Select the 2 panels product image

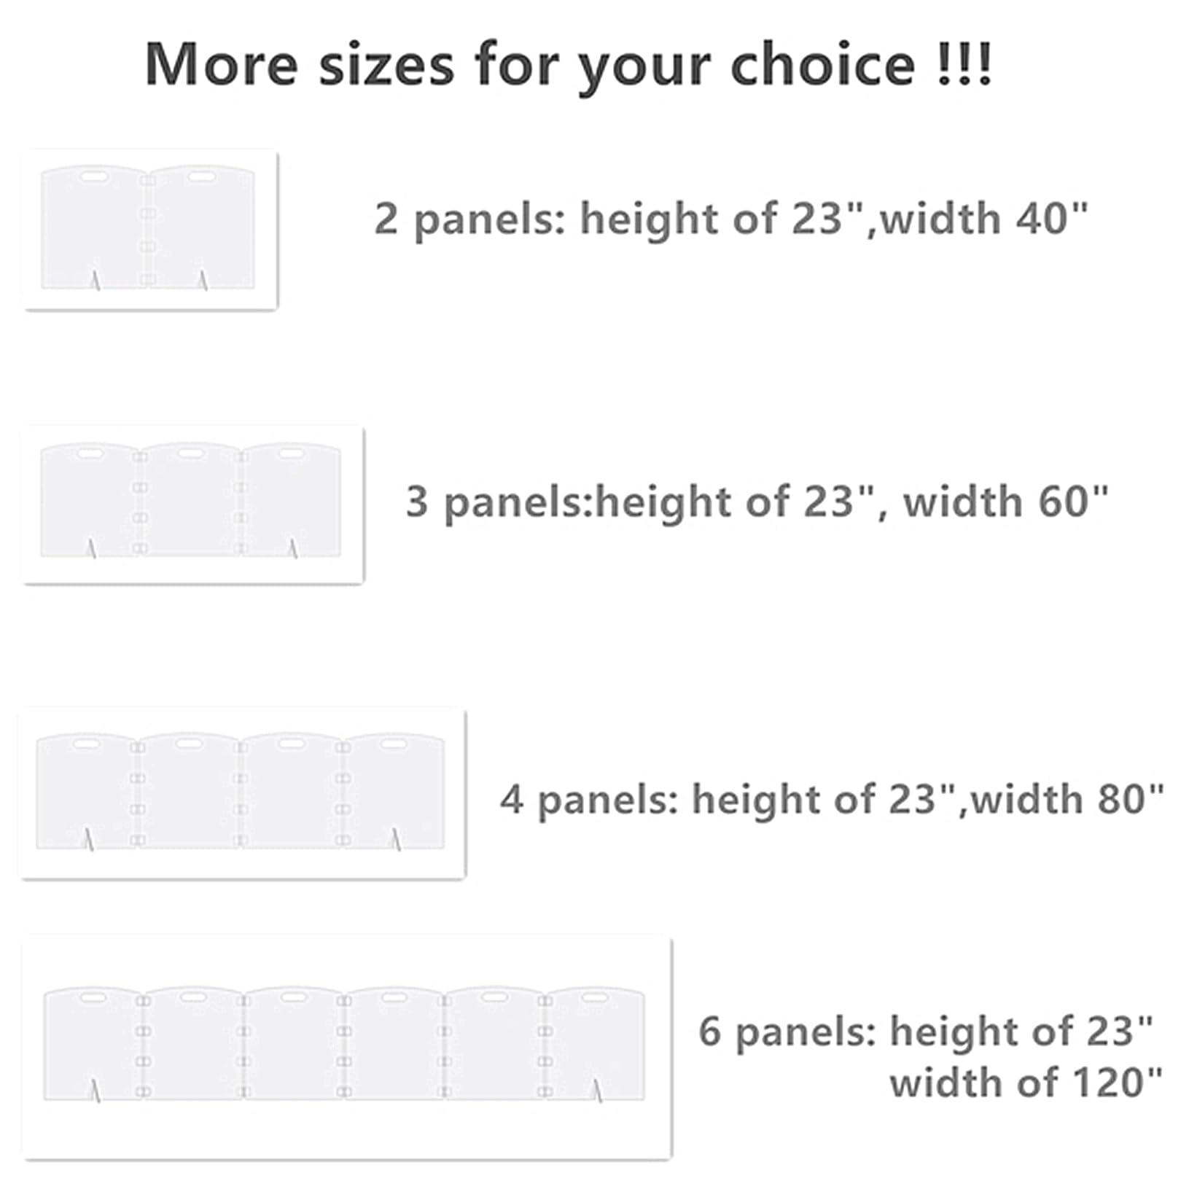click(x=150, y=230)
